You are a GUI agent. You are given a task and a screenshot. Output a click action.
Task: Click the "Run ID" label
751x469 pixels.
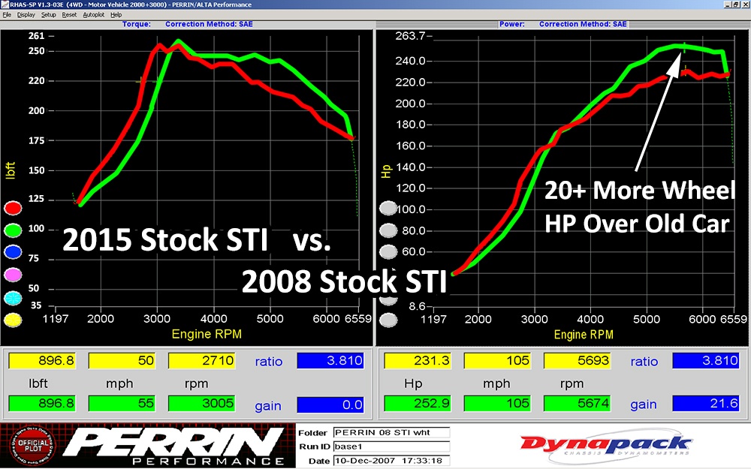pos(314,446)
